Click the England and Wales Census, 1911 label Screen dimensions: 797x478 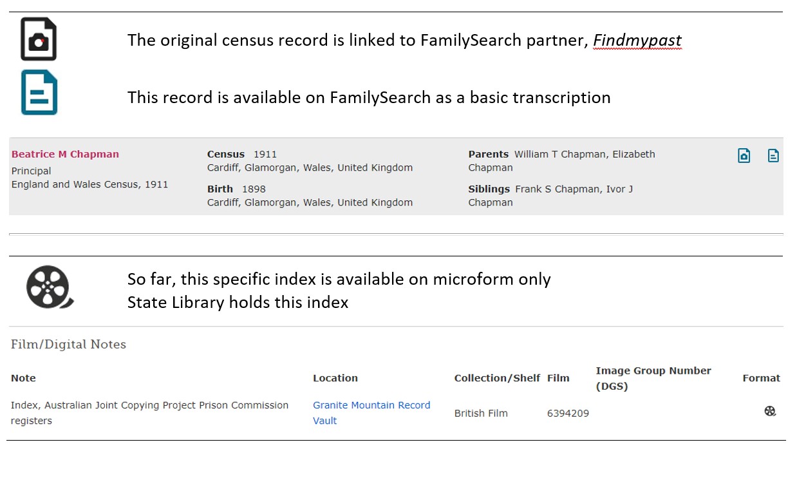click(x=90, y=184)
